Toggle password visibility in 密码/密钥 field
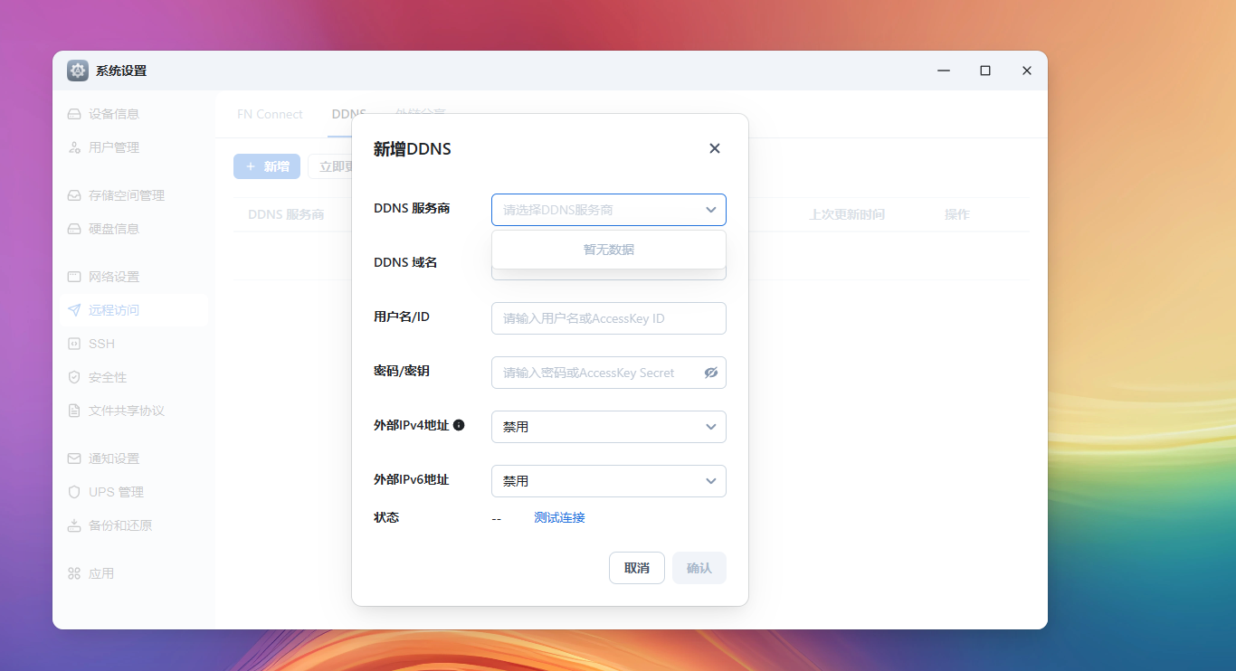 tap(711, 373)
